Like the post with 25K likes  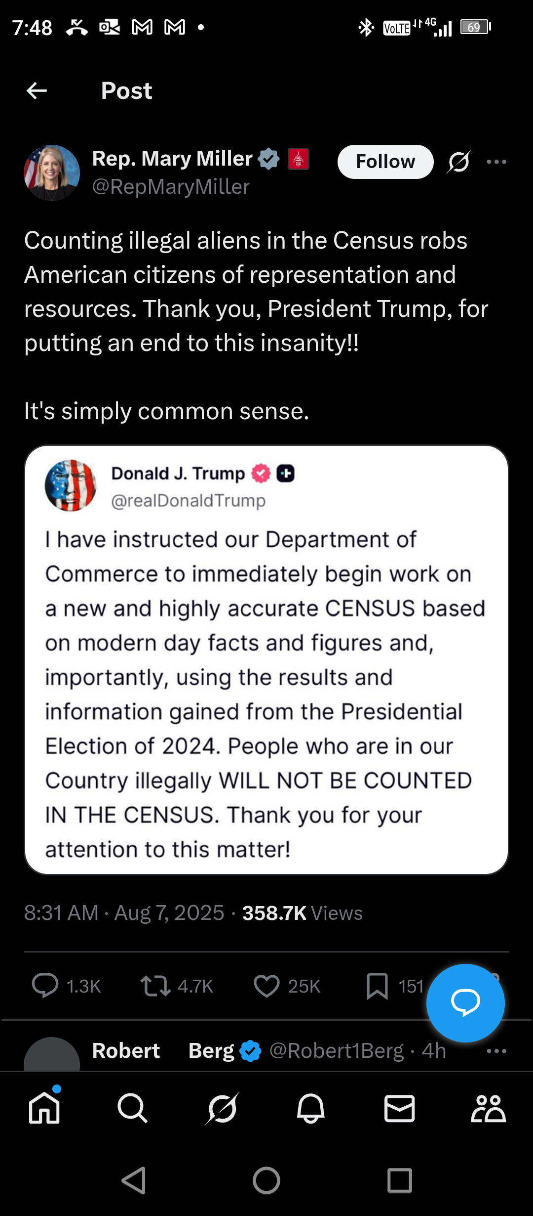pyautogui.click(x=266, y=986)
